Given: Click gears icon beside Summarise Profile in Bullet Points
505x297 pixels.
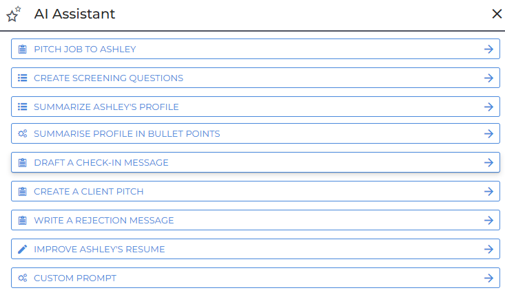Looking at the screenshot, I should (x=23, y=133).
